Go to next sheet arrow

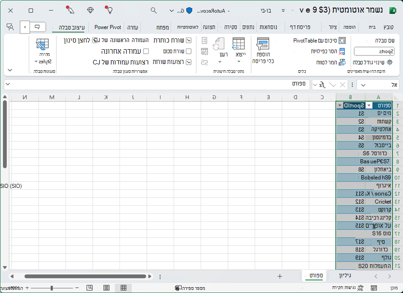coord(376,276)
